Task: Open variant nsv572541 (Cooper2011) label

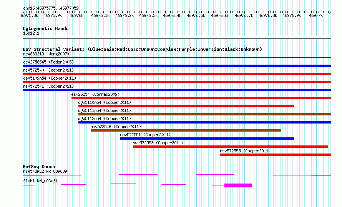Action: pos(48,86)
